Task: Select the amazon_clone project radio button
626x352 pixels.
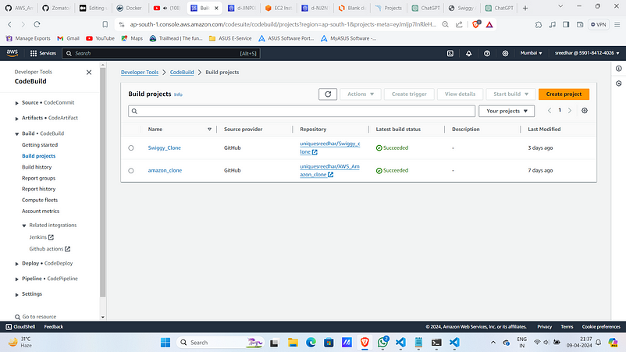Action: 131,171
